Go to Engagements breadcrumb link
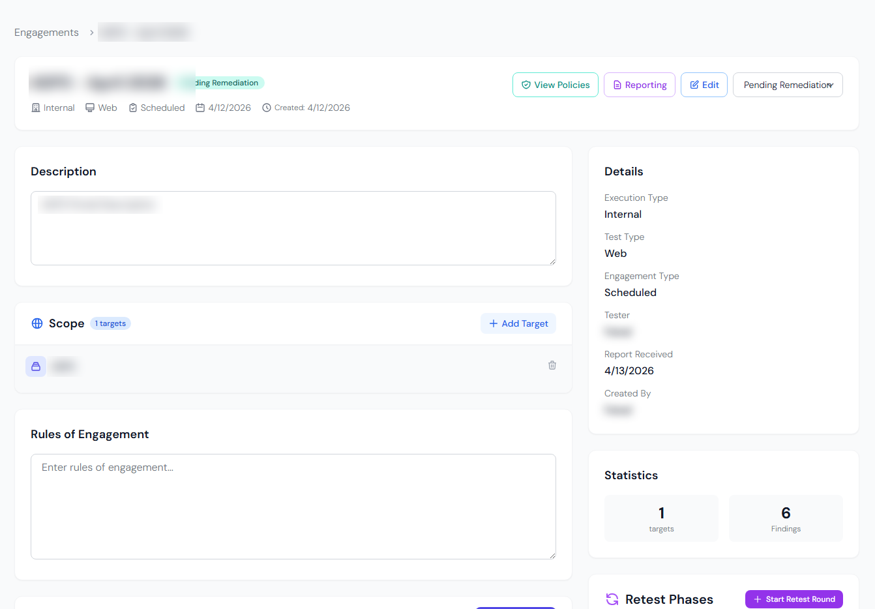Image resolution: width=875 pixels, height=609 pixels. [46, 33]
